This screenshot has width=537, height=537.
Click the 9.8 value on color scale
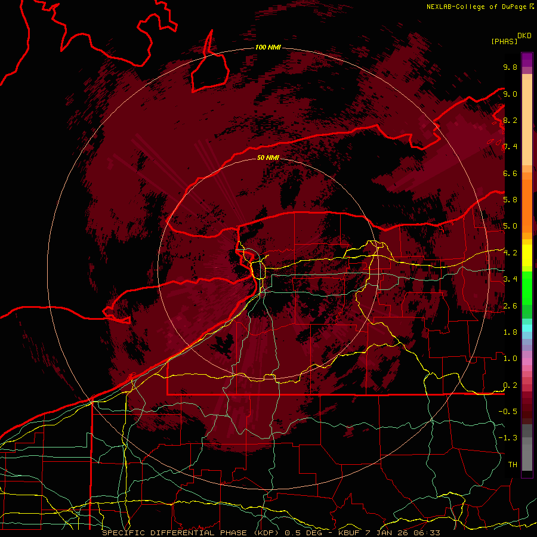point(510,67)
